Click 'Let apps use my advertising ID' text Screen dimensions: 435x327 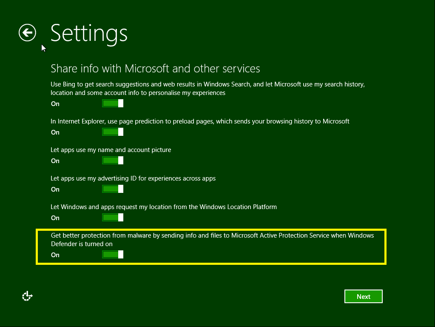(x=133, y=178)
